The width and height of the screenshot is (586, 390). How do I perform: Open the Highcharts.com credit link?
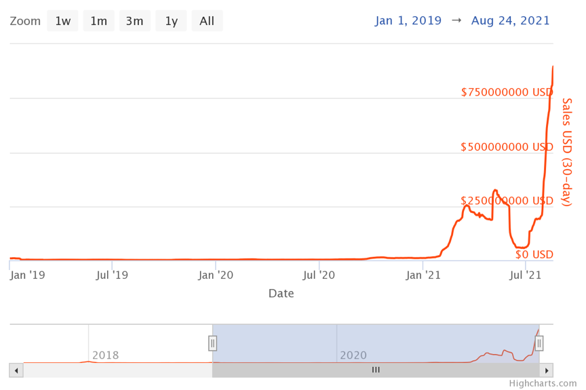pos(543,383)
